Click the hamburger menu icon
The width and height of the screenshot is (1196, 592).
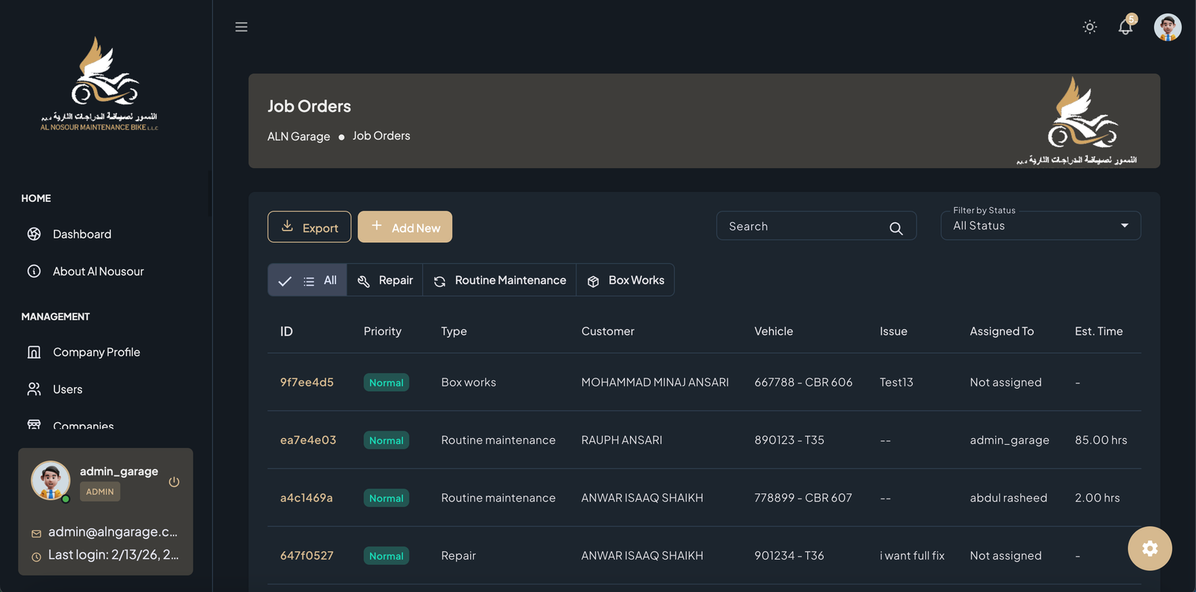pos(241,27)
